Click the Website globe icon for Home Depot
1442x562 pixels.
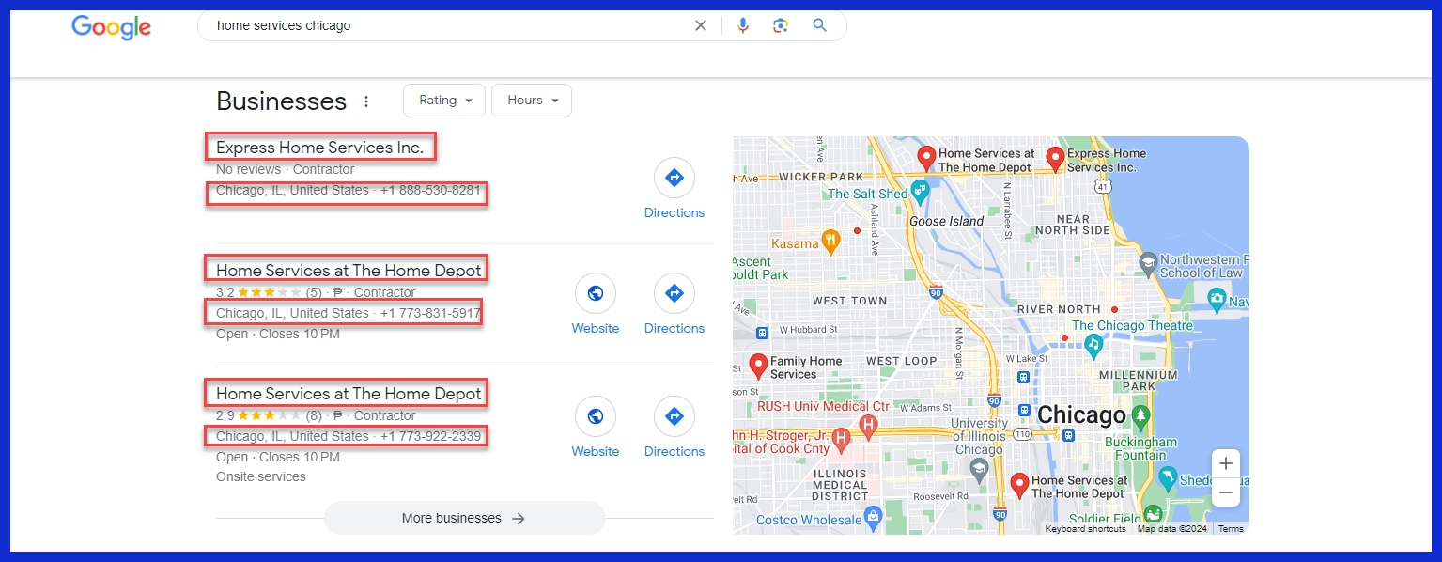(x=595, y=292)
